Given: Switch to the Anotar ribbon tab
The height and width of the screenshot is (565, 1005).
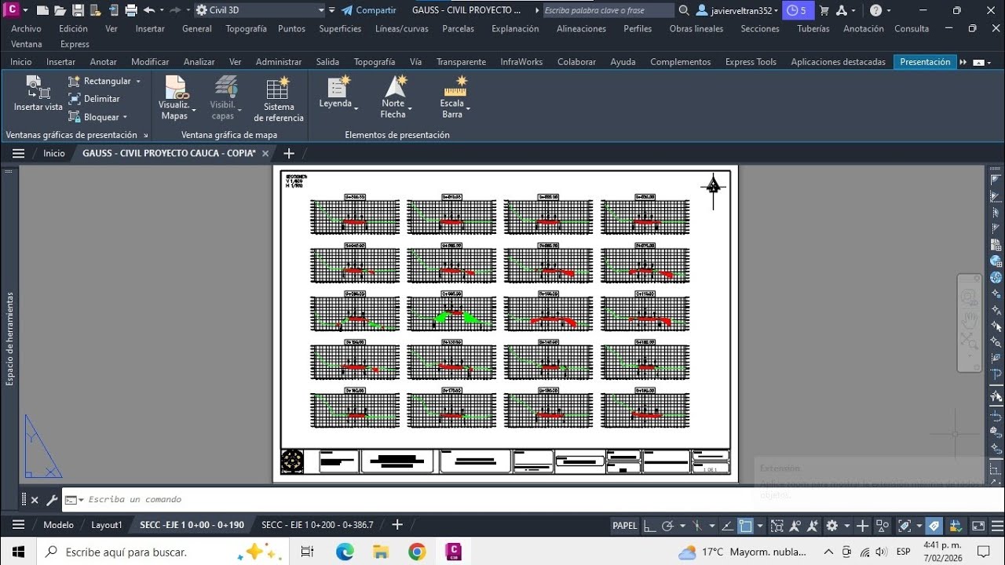Looking at the screenshot, I should [103, 62].
